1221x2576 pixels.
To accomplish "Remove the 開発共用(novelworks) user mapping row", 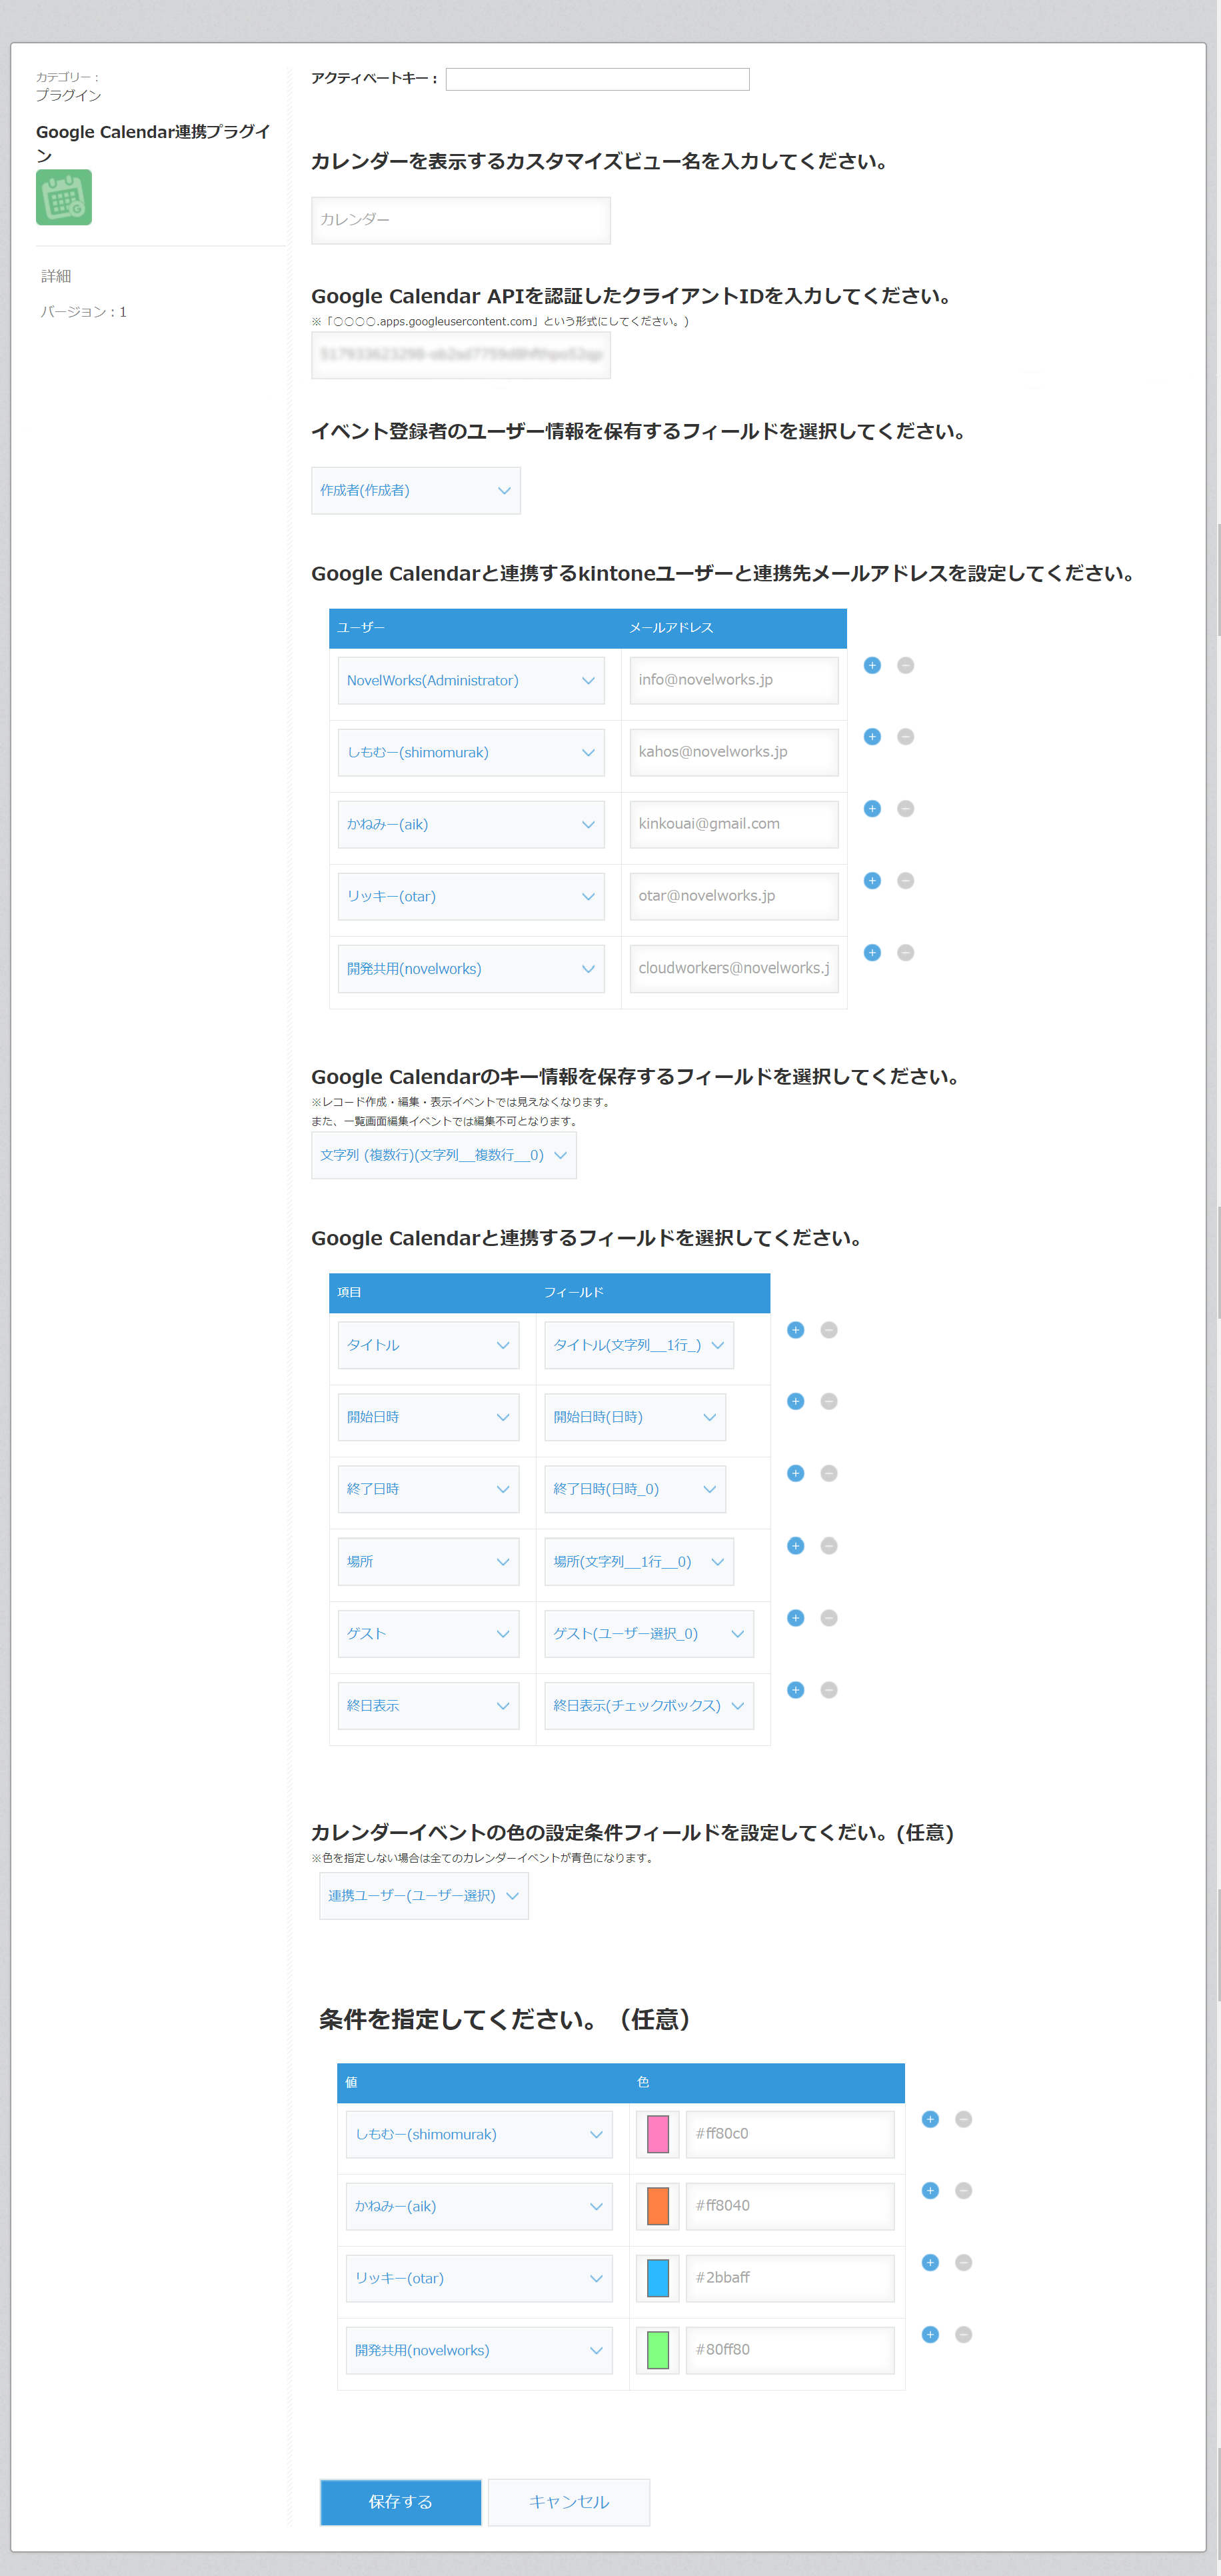I will click(905, 953).
